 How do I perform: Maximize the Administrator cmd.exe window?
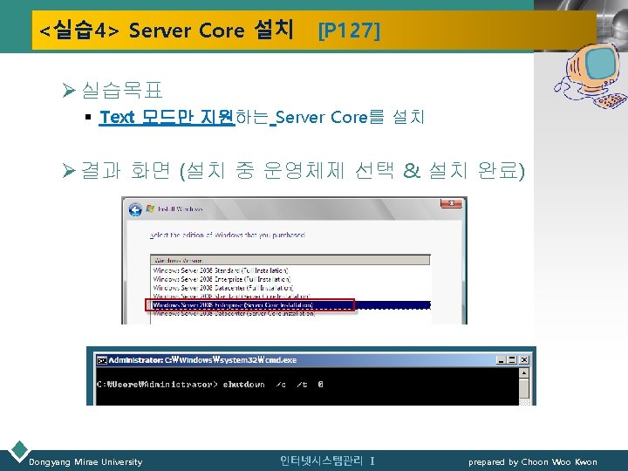coord(512,360)
